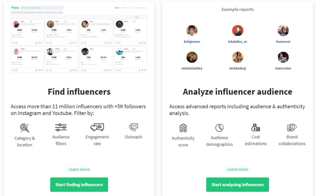The image size is (316, 196).
Task: Click the Category & location magnifier icon
Action: pyautogui.click(x=25, y=128)
